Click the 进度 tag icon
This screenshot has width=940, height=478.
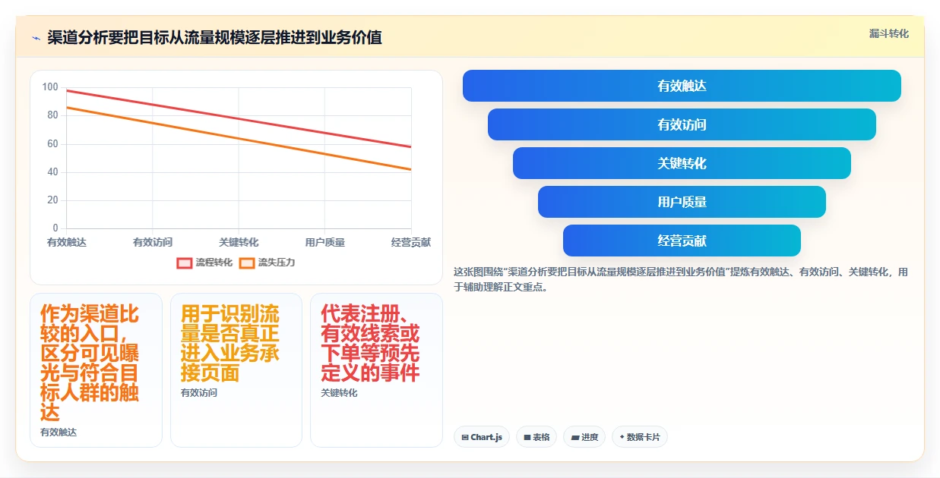(x=575, y=438)
